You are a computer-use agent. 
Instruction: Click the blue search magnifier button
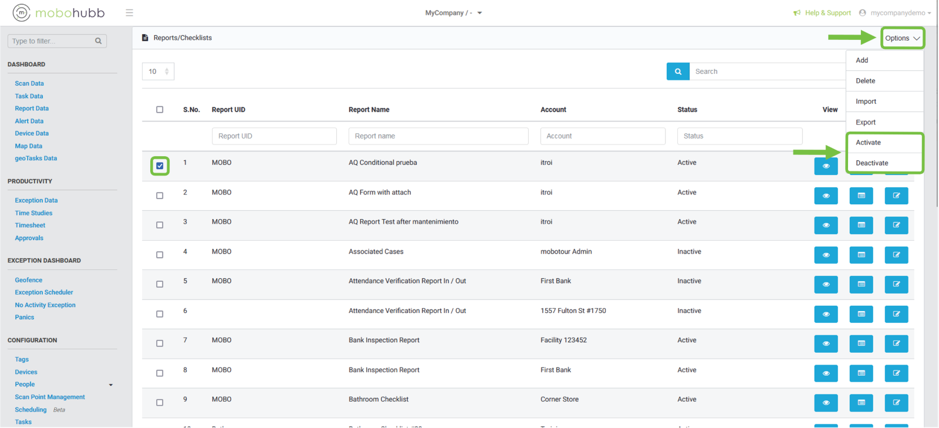click(678, 72)
